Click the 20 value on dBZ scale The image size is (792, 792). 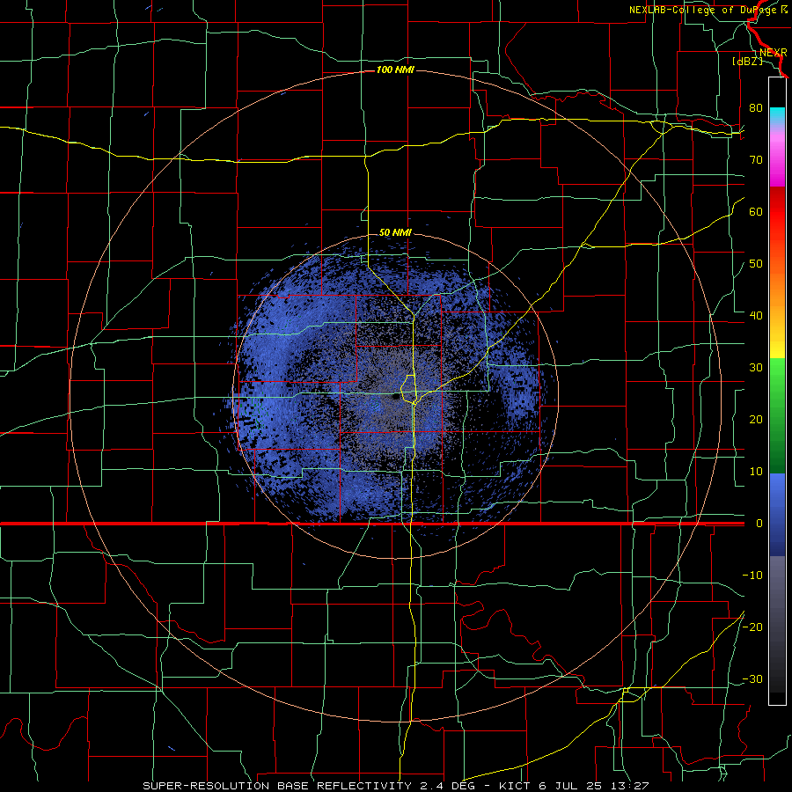click(x=756, y=419)
